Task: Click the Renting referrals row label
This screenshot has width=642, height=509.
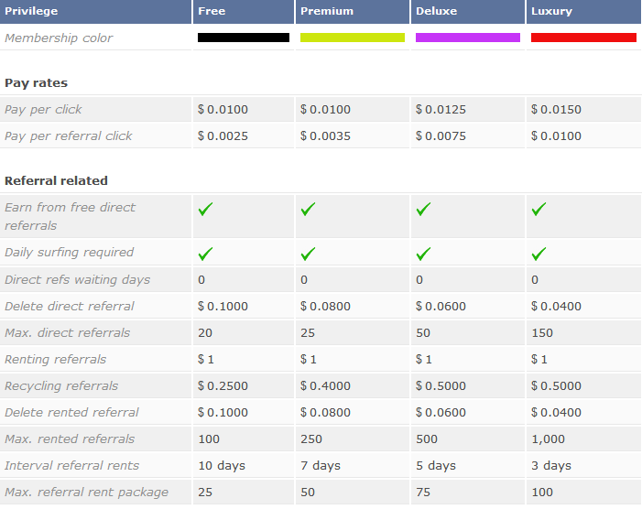Action: [x=55, y=360]
